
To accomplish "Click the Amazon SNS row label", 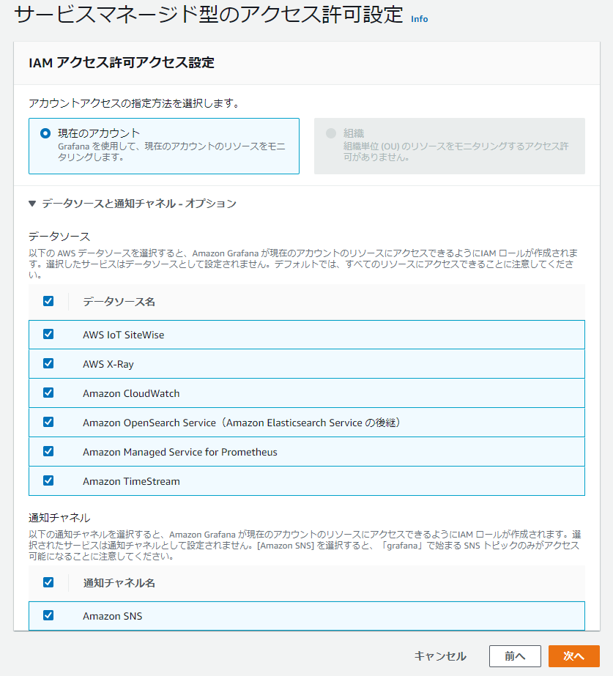I will pos(112,616).
